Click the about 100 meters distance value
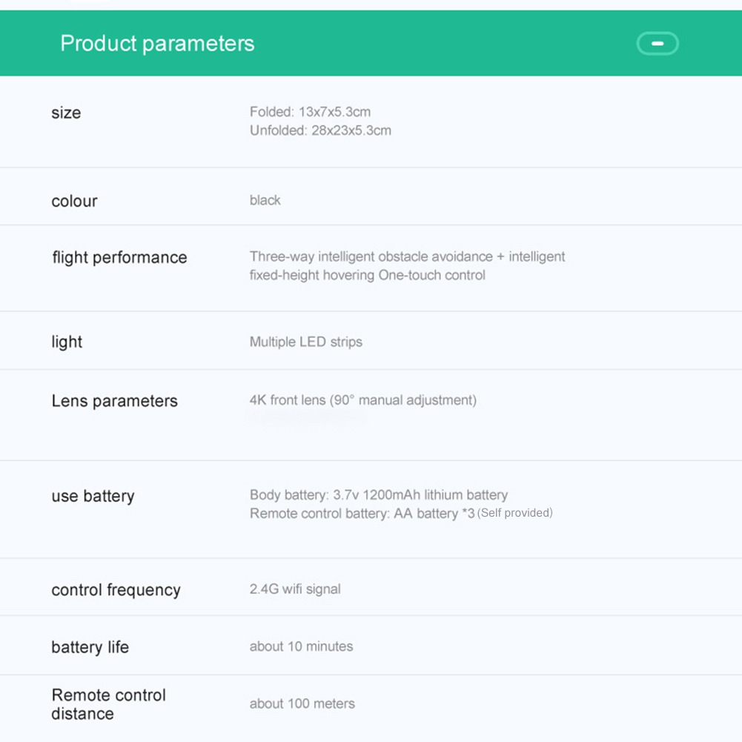The image size is (742, 742). [302, 703]
